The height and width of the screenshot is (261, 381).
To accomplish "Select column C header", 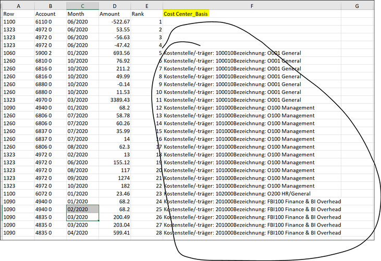I will coord(83,6).
